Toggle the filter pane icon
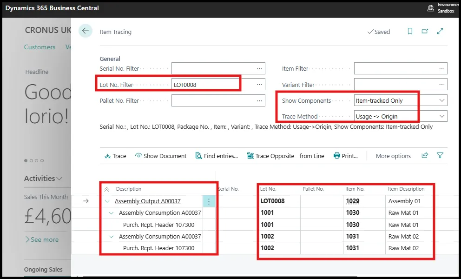 coord(440,155)
